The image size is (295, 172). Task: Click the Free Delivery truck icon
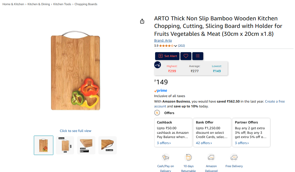click(x=234, y=157)
